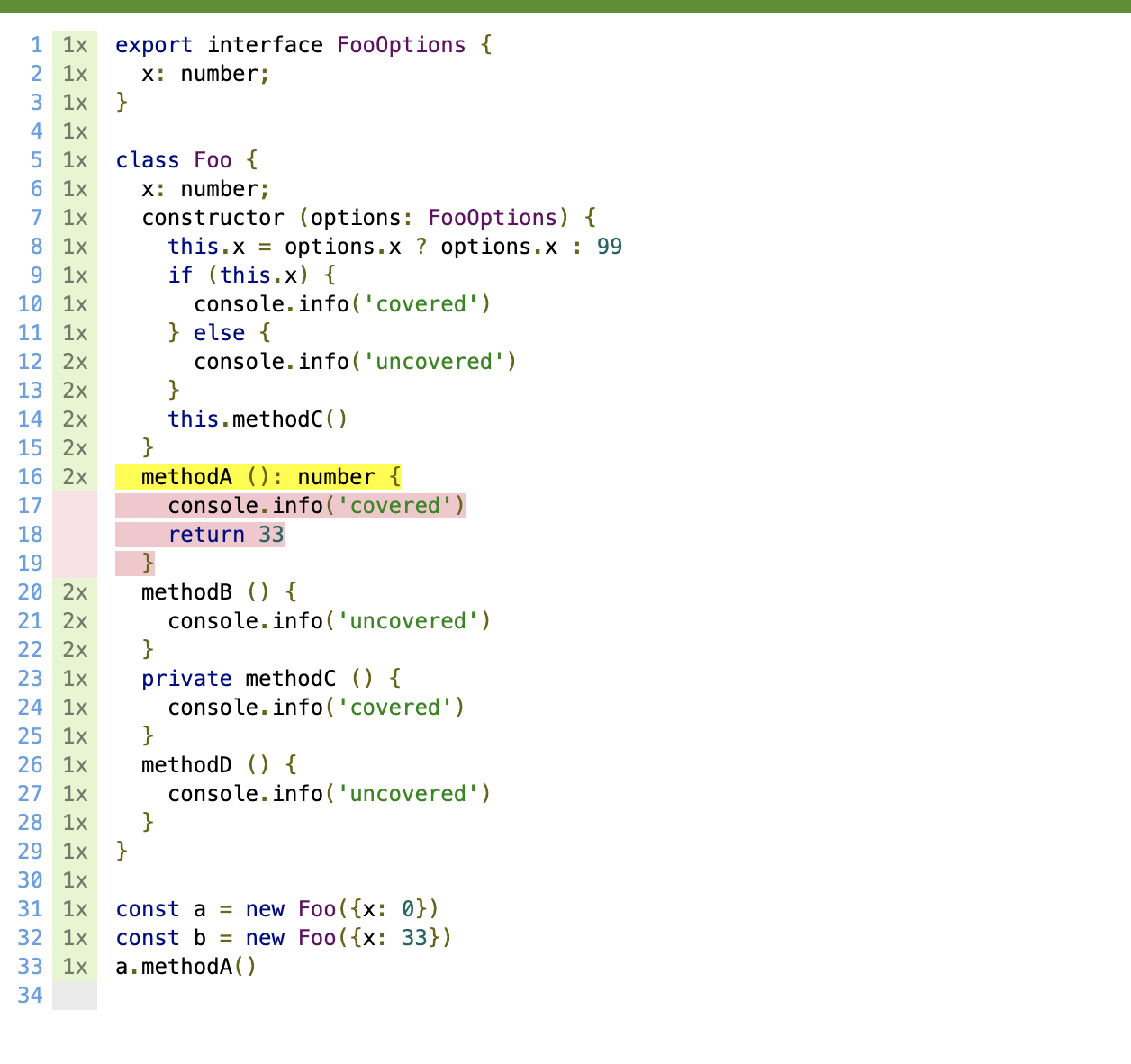Click the uncovered 'return 33' statement
The width and height of the screenshot is (1131, 1064).
[226, 535]
